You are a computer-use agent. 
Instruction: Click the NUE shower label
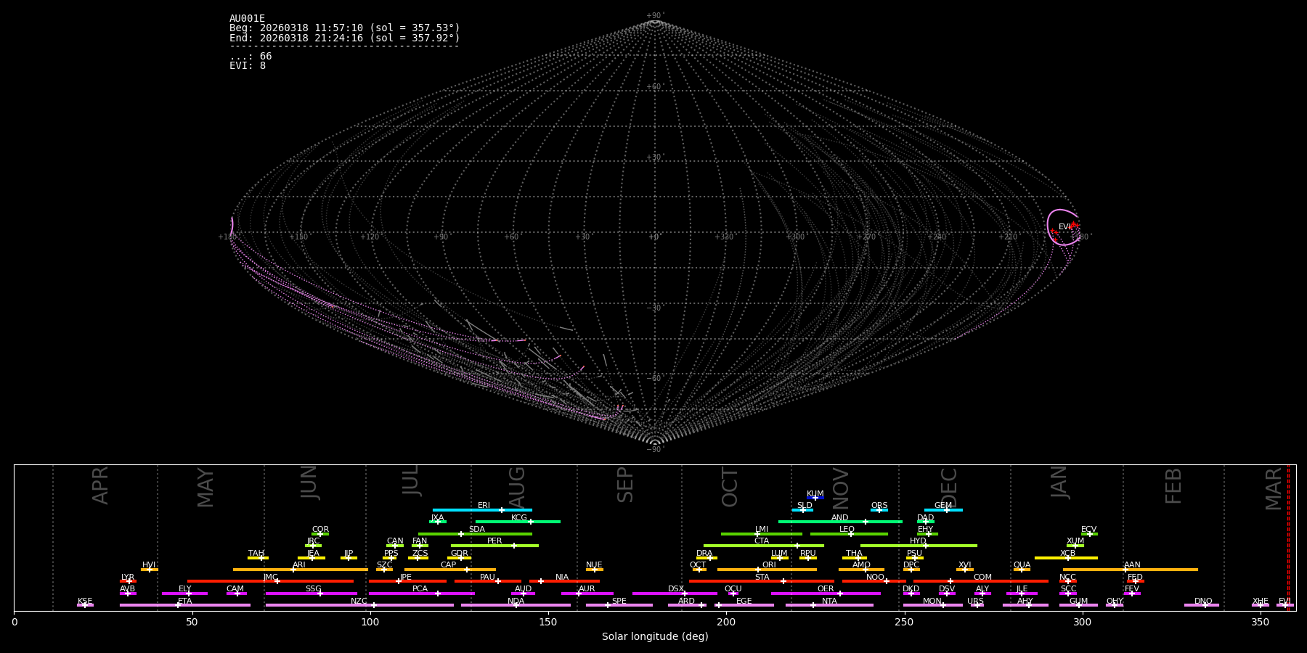click(x=594, y=565)
